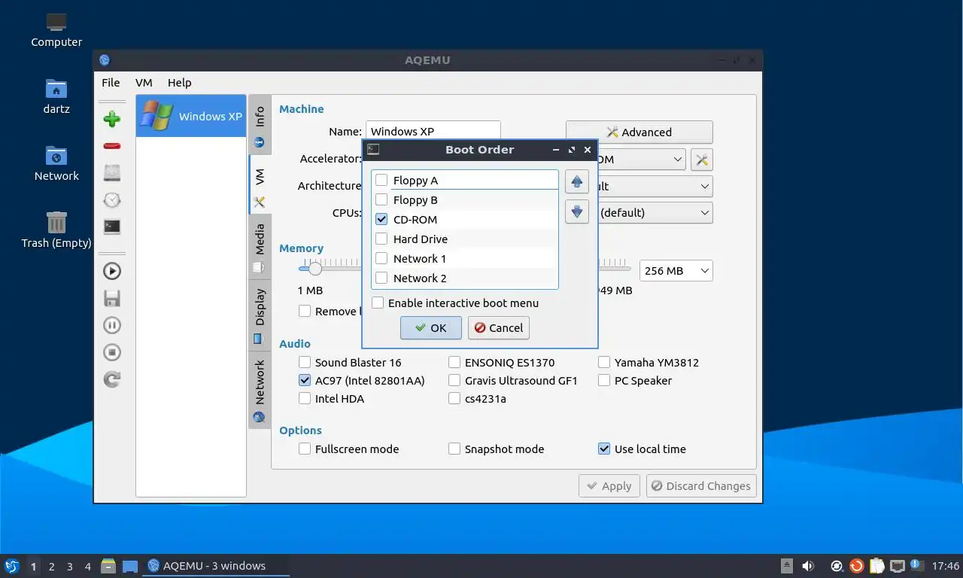This screenshot has width=963, height=578.
Task: Click the Advanced machine settings button
Action: point(639,132)
